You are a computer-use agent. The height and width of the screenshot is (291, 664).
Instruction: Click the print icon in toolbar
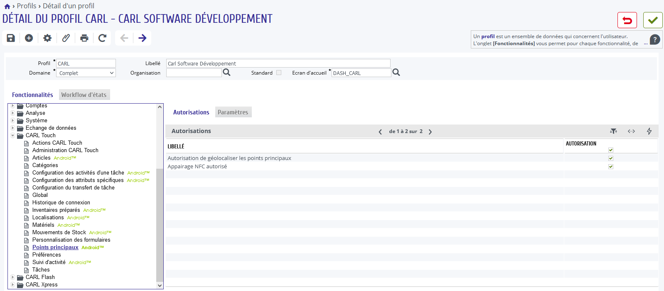tap(84, 38)
